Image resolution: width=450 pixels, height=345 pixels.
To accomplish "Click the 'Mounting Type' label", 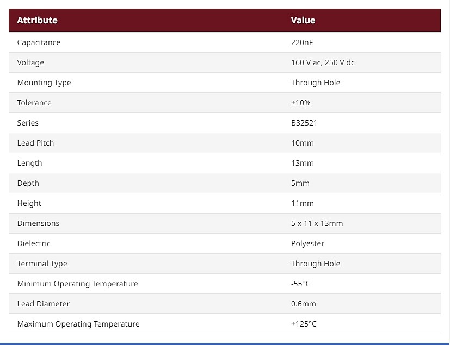I will [44, 83].
